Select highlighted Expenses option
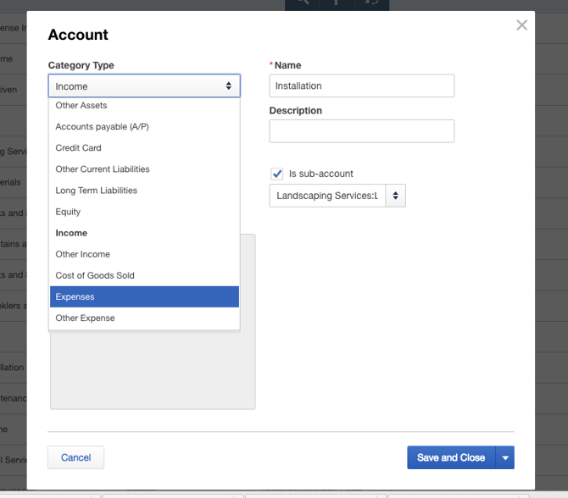 144,296
